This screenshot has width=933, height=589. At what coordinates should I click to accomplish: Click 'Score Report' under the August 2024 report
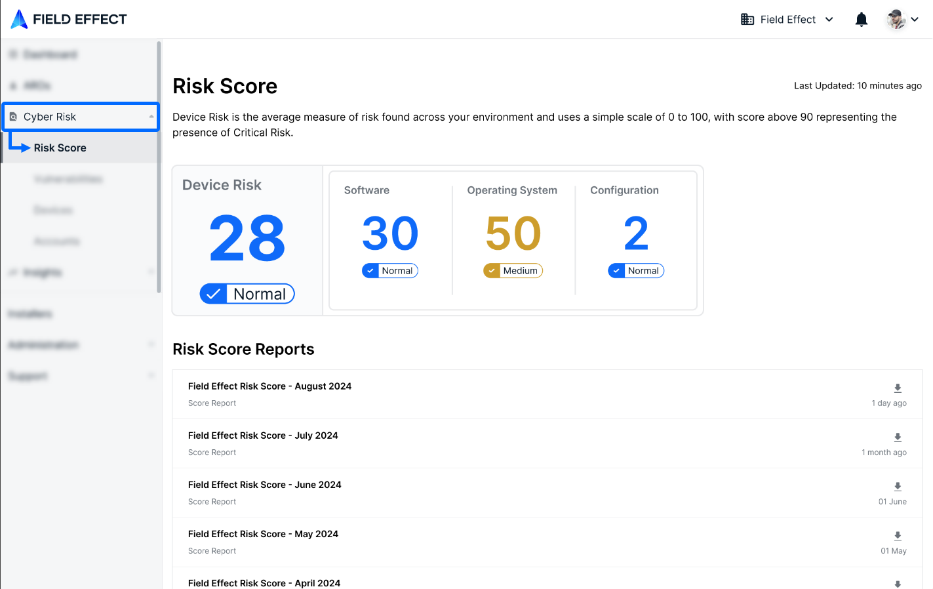212,403
